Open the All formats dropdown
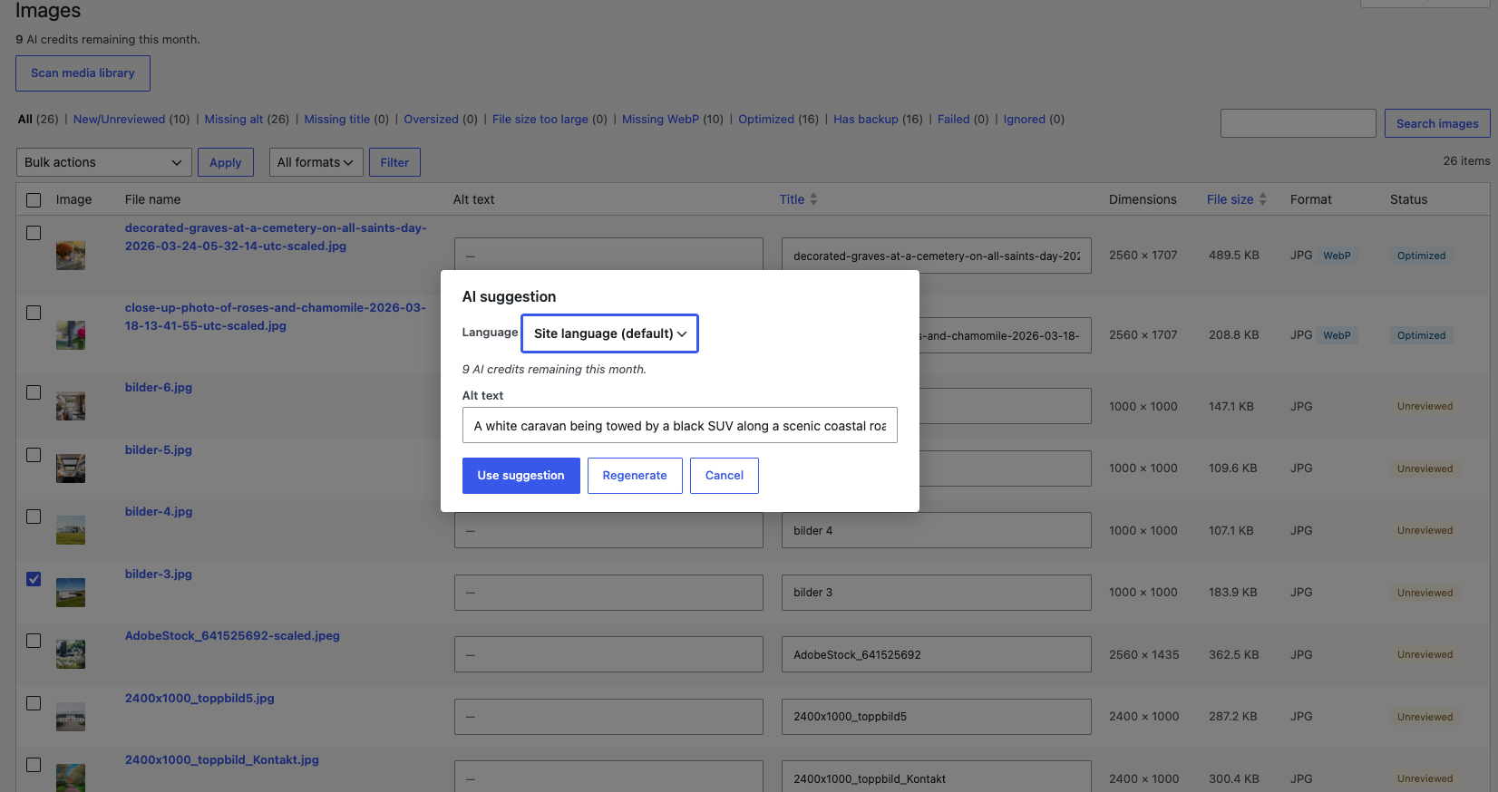This screenshot has height=792, width=1498. (x=316, y=162)
